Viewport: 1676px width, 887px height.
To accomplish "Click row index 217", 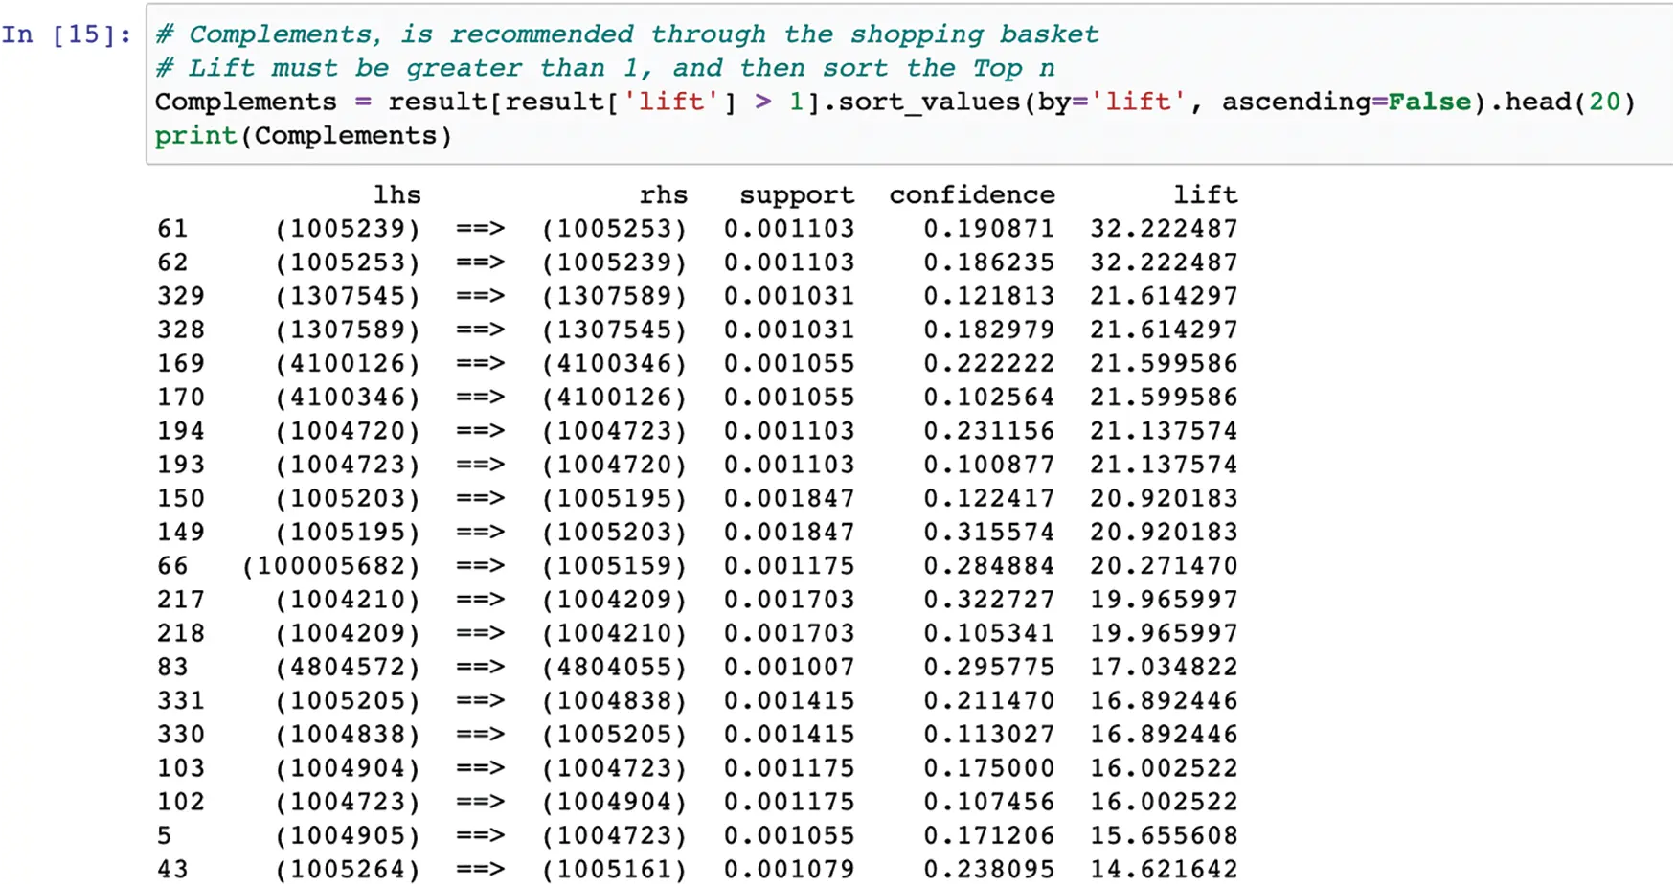I will click(x=181, y=600).
